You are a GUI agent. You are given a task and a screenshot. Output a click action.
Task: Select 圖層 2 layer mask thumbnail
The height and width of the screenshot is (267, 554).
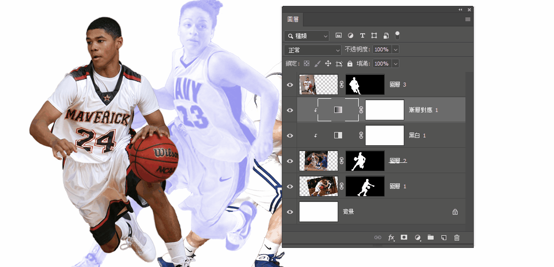point(365,161)
